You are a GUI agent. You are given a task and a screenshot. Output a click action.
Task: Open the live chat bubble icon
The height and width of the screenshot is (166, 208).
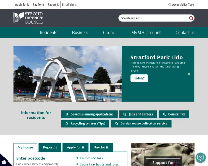click(200, 158)
